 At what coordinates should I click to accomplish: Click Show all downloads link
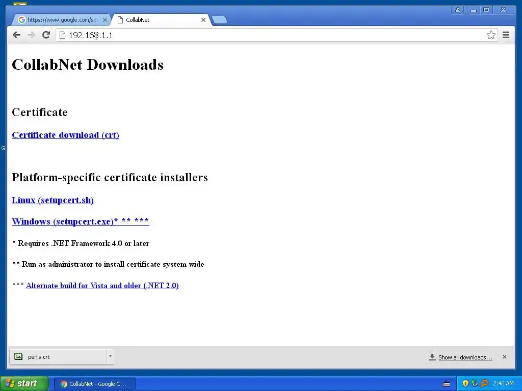coord(465,357)
